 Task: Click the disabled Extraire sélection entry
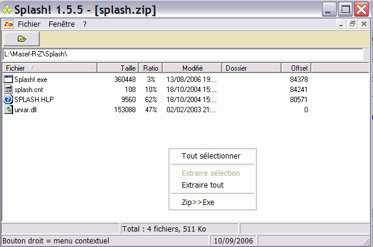(x=211, y=173)
